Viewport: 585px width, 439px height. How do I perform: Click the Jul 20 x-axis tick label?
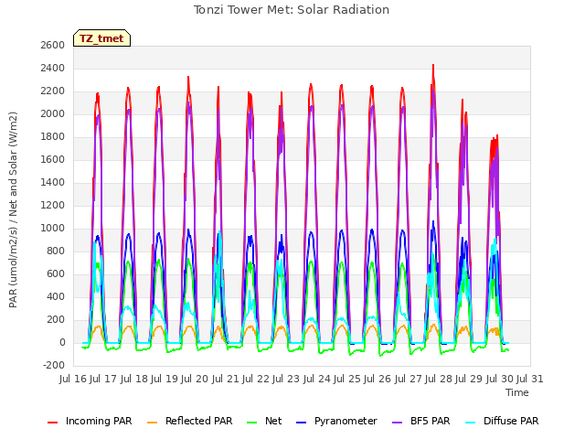click(195, 379)
